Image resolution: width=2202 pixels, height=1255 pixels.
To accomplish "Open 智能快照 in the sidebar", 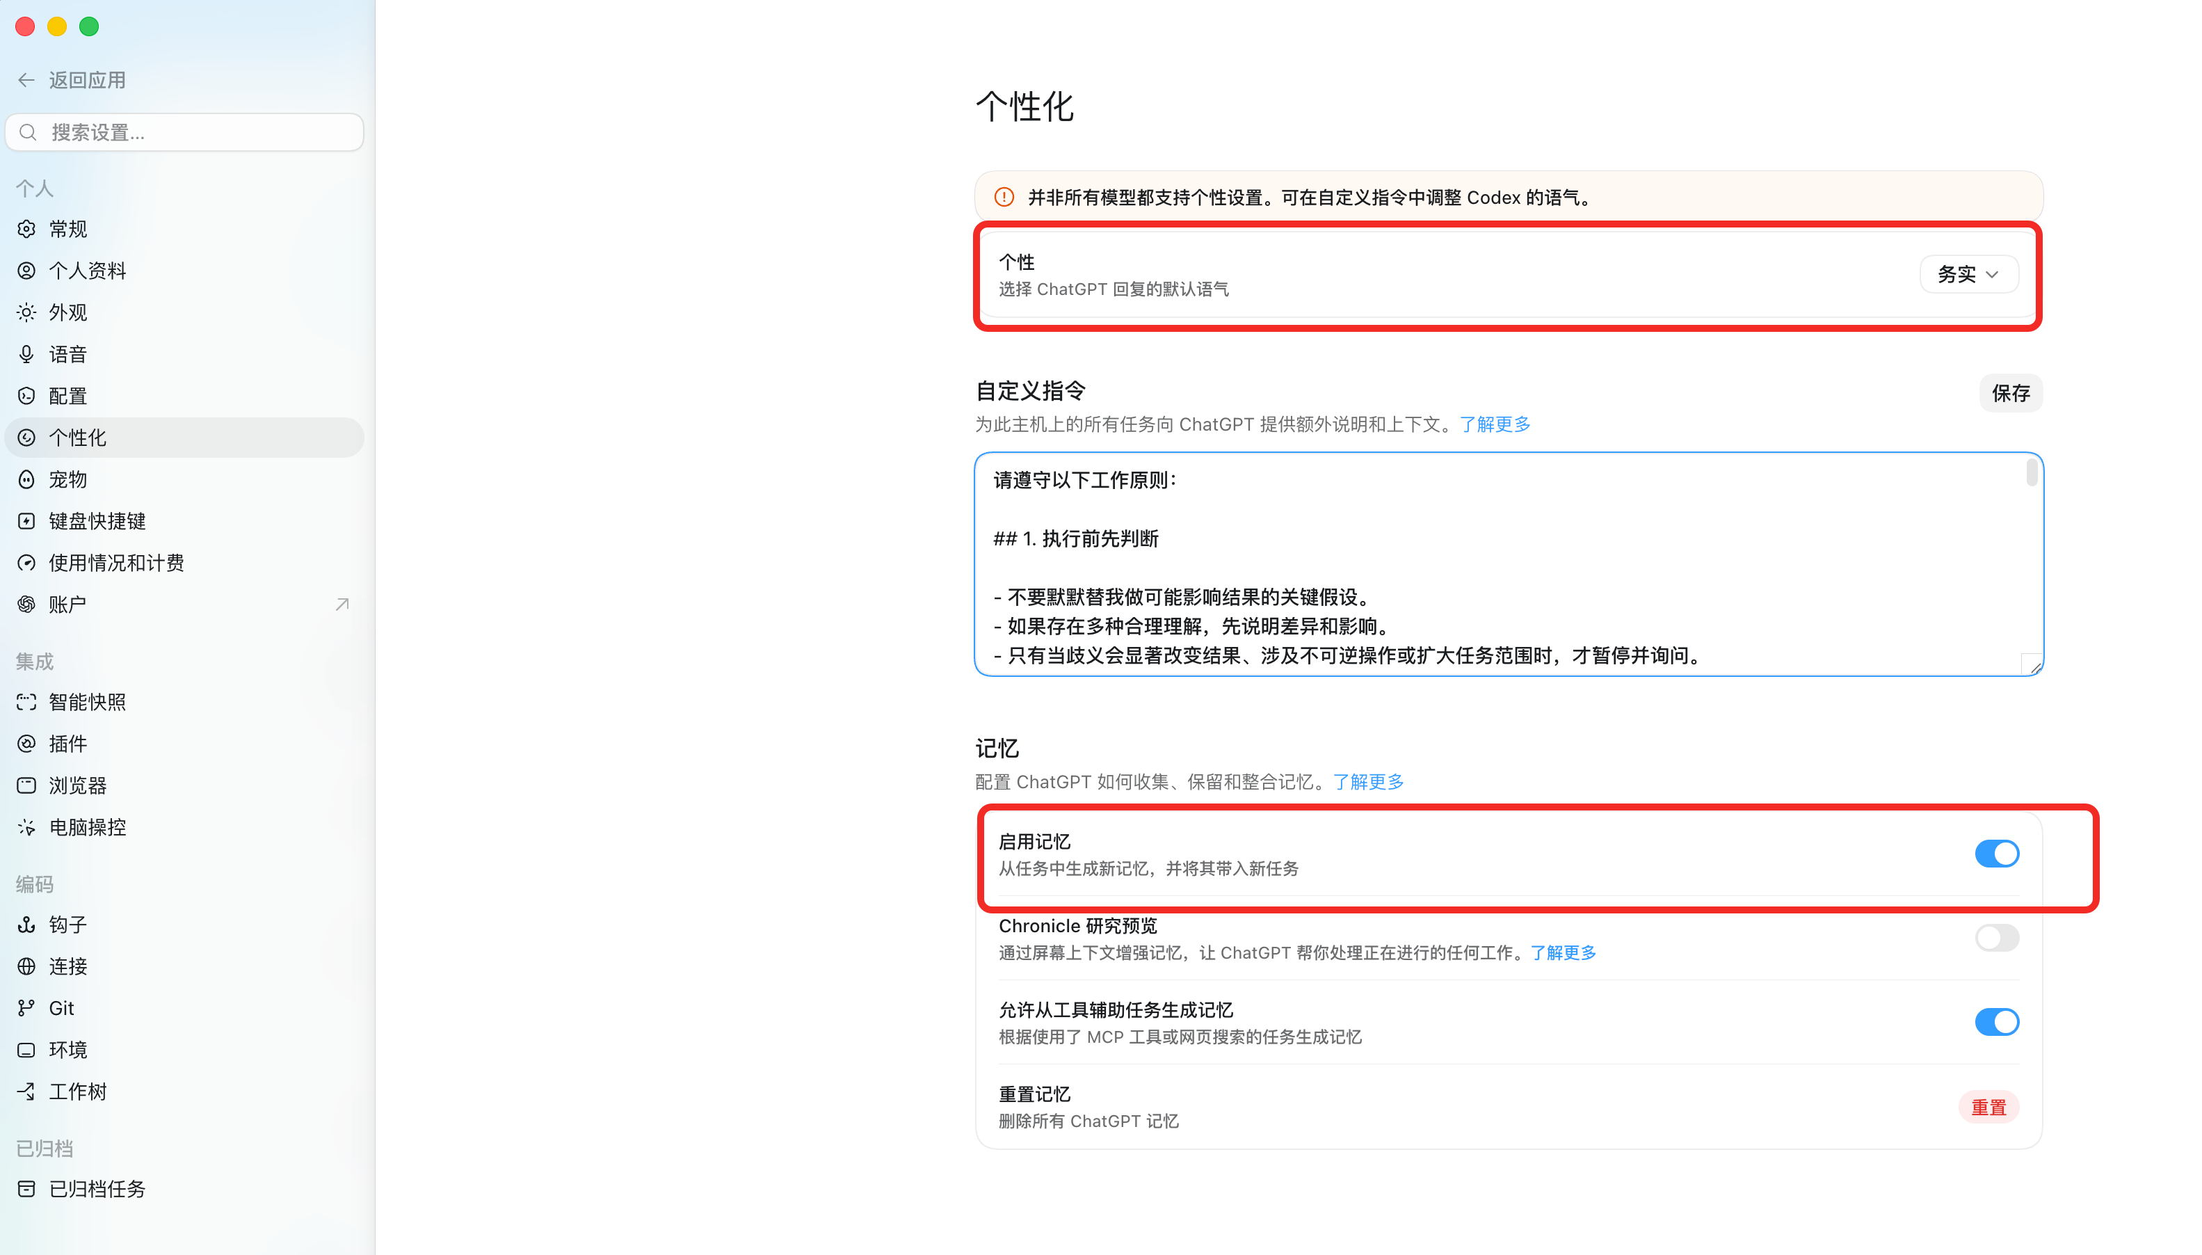I will (x=184, y=703).
